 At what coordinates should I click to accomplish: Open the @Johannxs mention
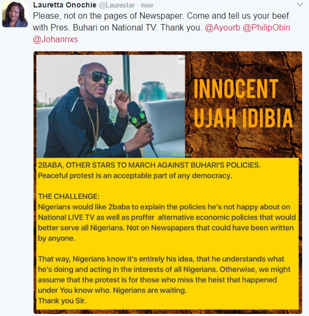(x=56, y=39)
